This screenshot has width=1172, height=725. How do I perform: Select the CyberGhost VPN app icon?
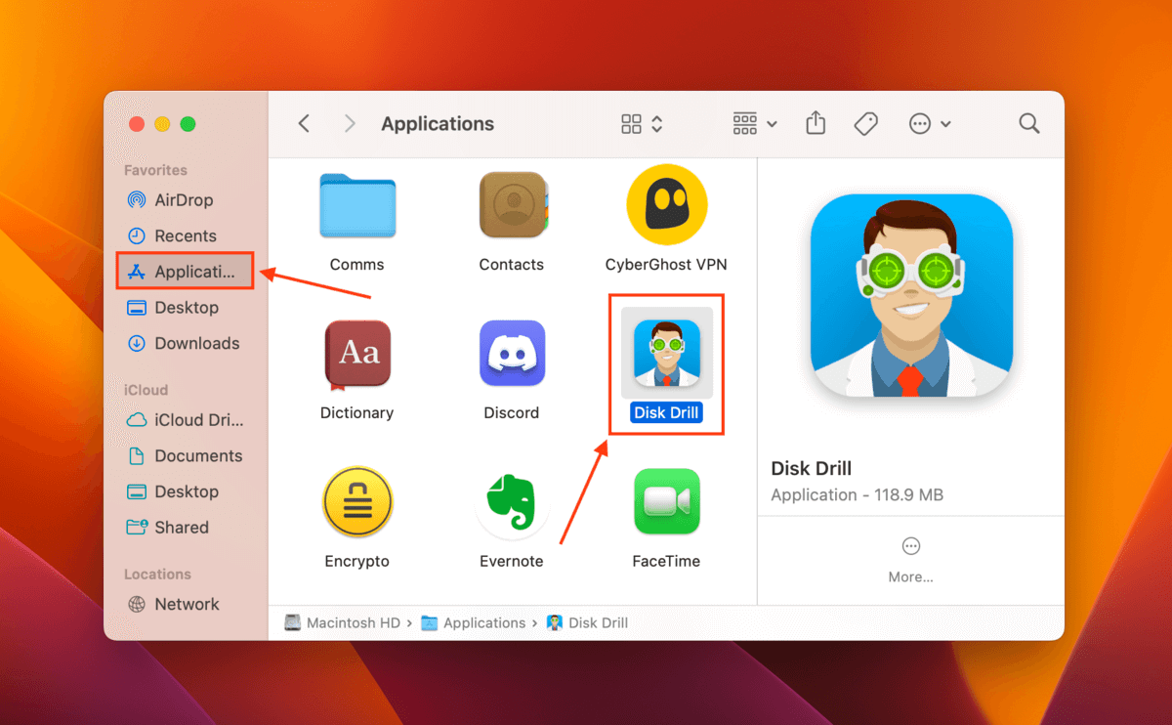tap(666, 204)
